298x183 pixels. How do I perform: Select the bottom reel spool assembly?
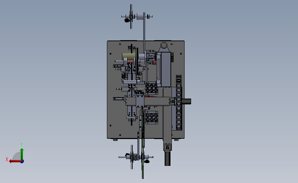tap(136, 157)
